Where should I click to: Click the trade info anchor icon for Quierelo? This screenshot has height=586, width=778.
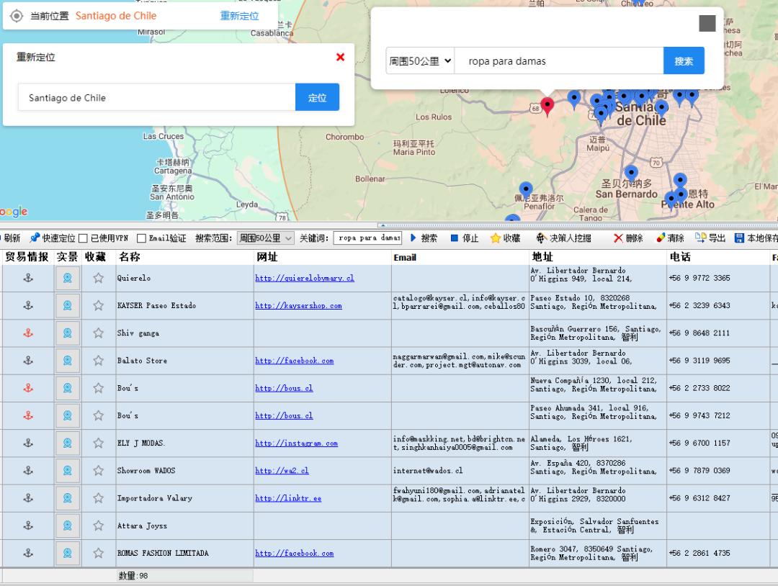pyautogui.click(x=28, y=278)
